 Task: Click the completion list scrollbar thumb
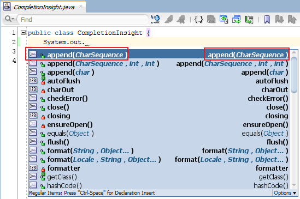pyautogui.click(x=294, y=75)
